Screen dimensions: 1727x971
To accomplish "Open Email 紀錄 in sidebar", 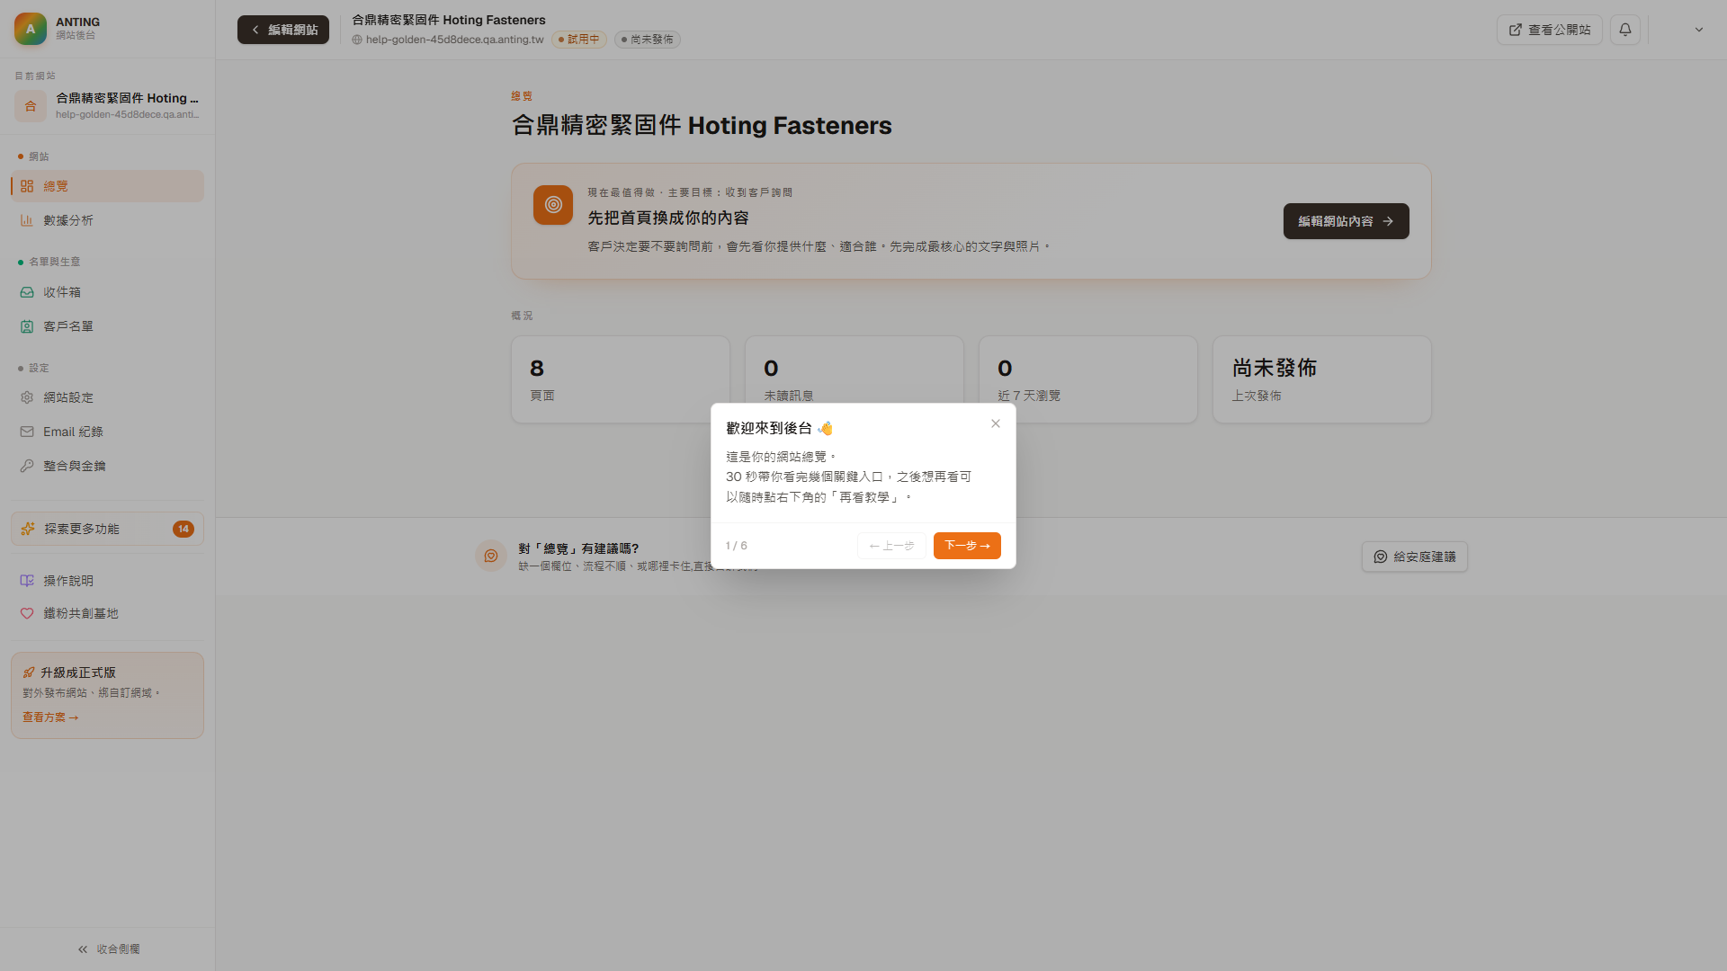I will coord(107,432).
